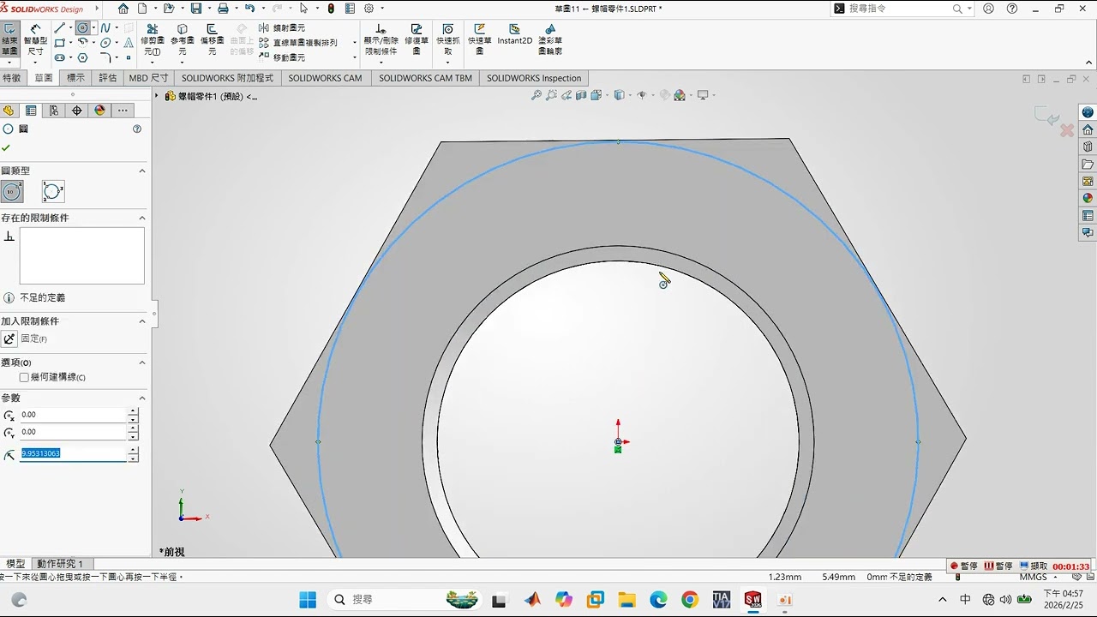
Task: Switch to the Features (特徵) tab
Action: point(12,78)
